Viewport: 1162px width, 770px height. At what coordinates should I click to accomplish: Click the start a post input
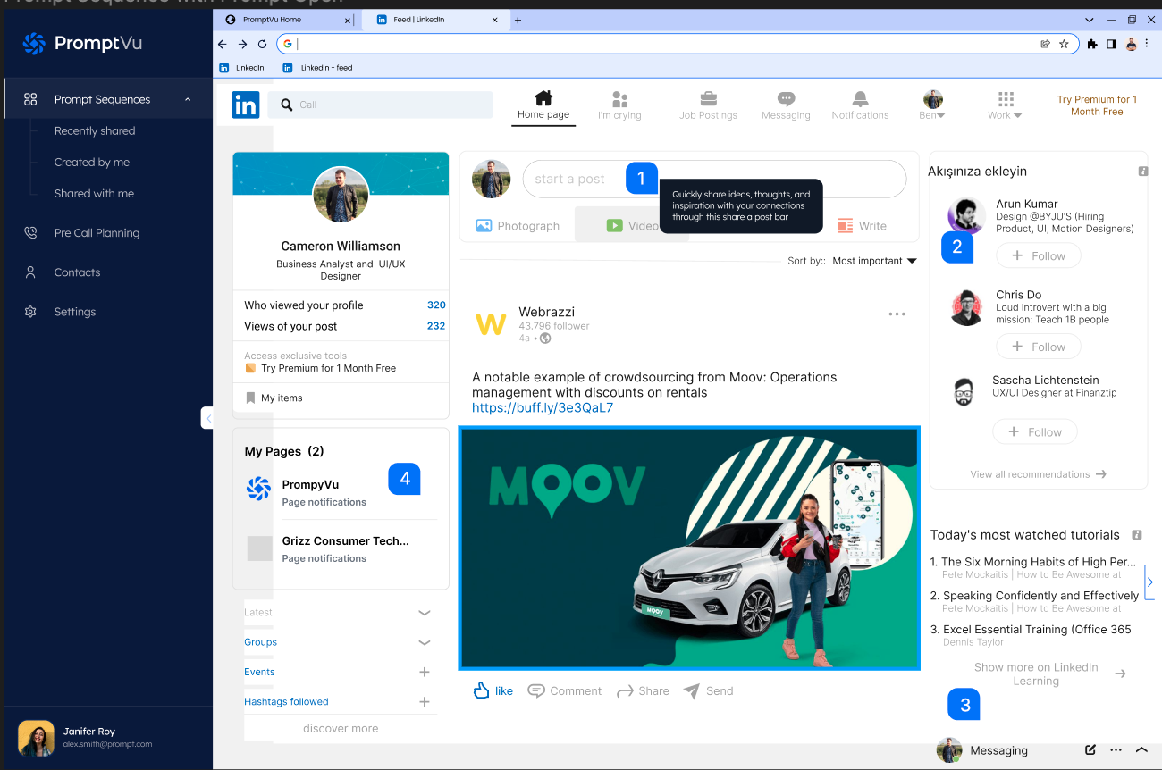(714, 179)
